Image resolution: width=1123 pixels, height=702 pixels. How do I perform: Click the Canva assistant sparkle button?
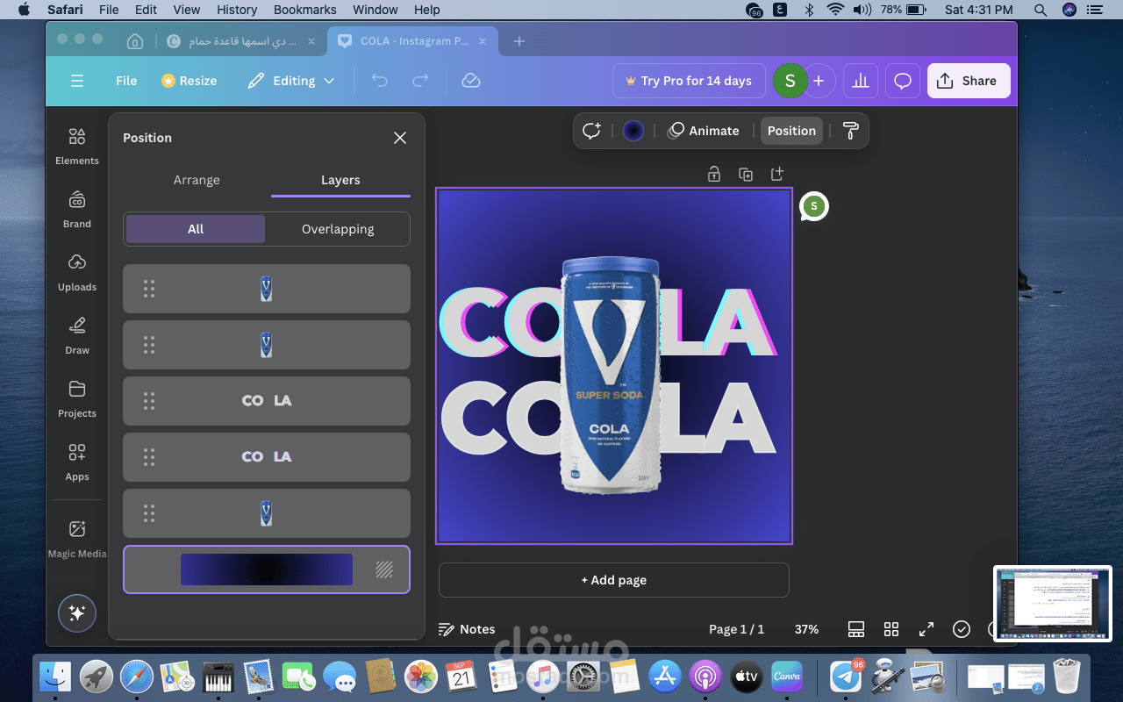(x=77, y=613)
